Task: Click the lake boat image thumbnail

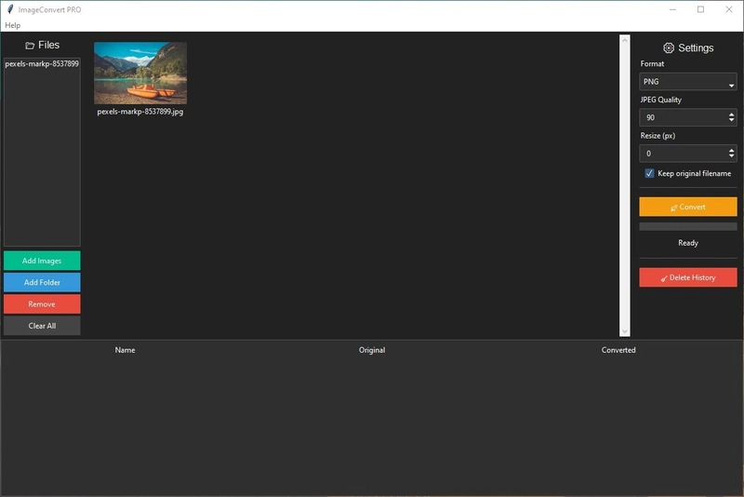Action: tap(140, 73)
